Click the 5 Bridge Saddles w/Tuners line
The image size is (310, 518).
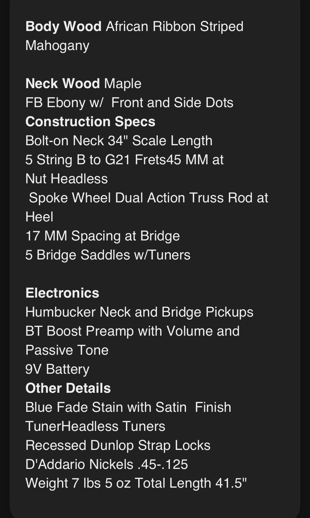pos(108,255)
